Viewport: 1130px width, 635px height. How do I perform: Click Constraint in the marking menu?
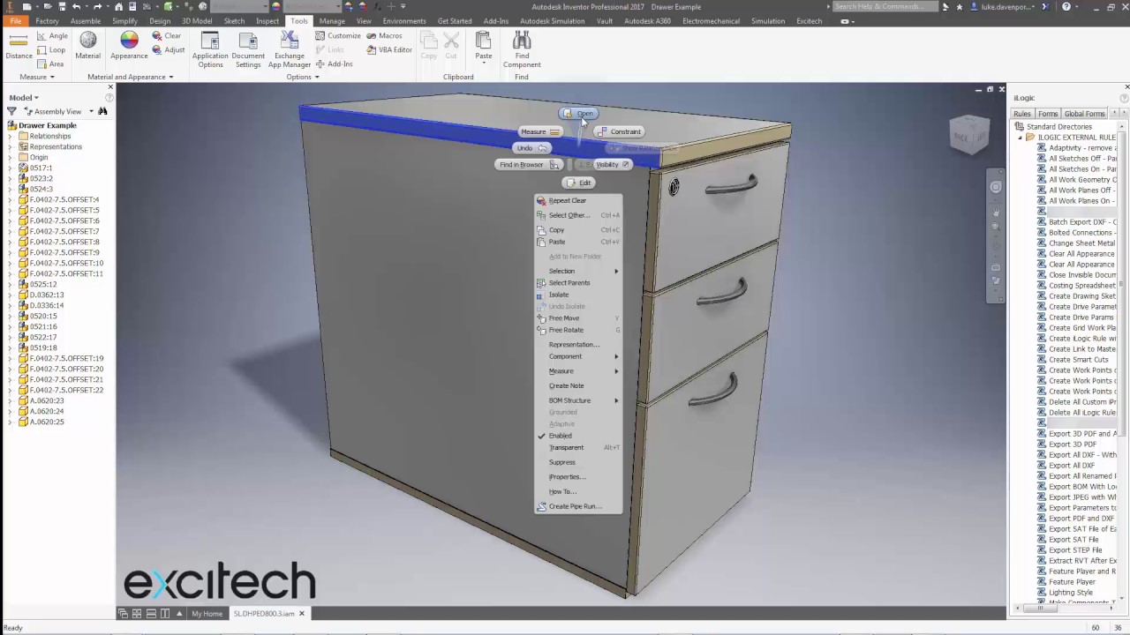click(619, 131)
